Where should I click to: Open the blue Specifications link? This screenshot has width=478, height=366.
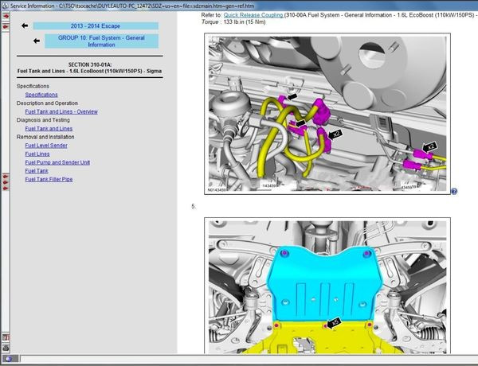click(x=41, y=94)
